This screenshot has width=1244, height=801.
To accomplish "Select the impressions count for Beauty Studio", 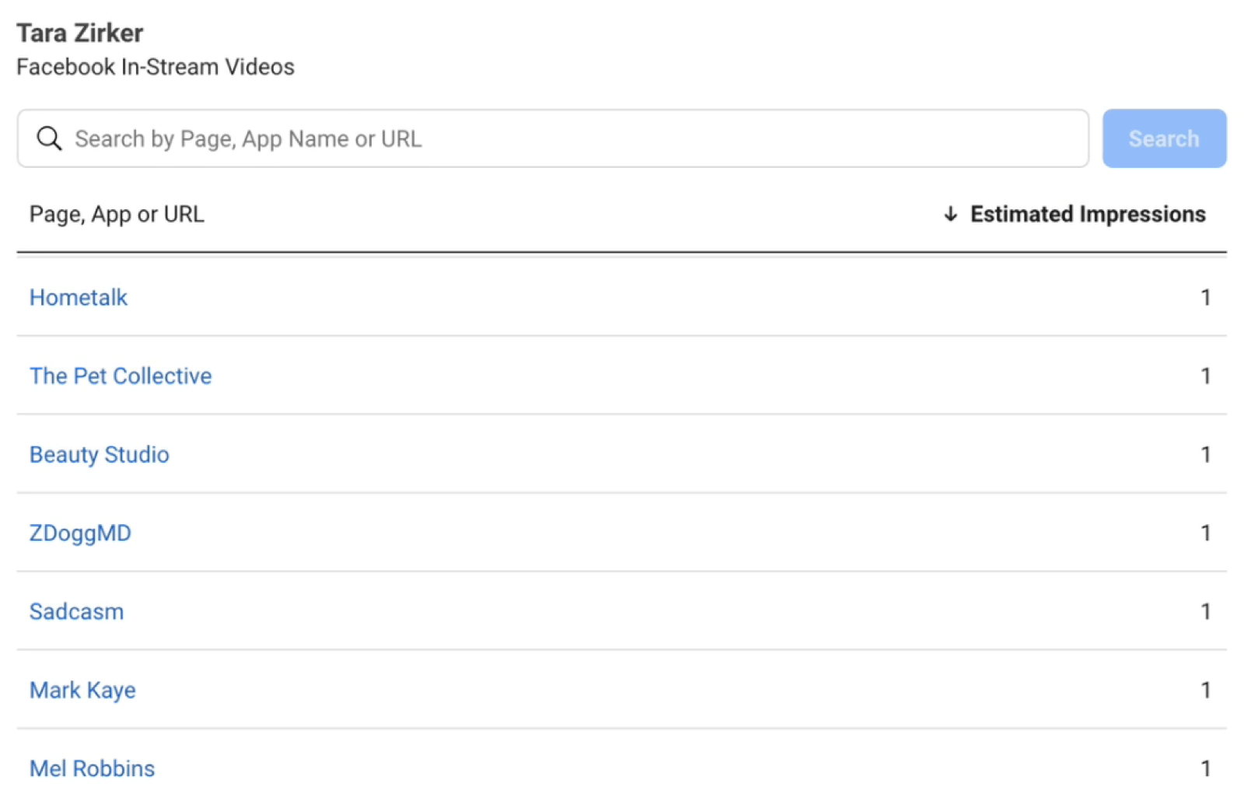I will [x=1206, y=455].
